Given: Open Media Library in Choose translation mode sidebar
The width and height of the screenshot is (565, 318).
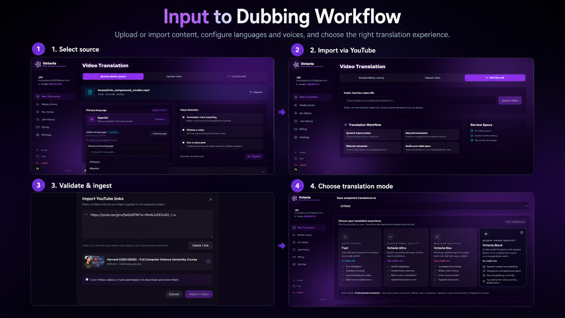Looking at the screenshot, I should click(x=304, y=235).
